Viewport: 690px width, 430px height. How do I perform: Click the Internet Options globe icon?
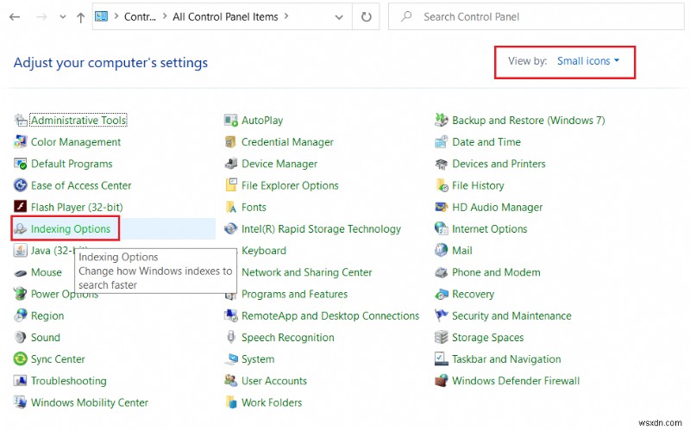(442, 229)
